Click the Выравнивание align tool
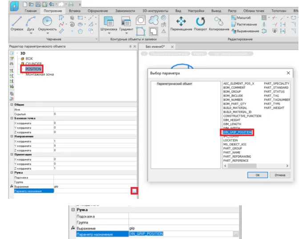This screenshot has width=306, height=239. [245, 31]
